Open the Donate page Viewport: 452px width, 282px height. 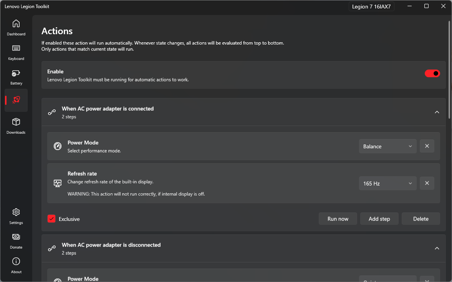16,241
